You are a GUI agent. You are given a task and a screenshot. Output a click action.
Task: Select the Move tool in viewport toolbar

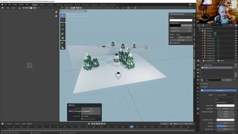click(x=63, y=25)
